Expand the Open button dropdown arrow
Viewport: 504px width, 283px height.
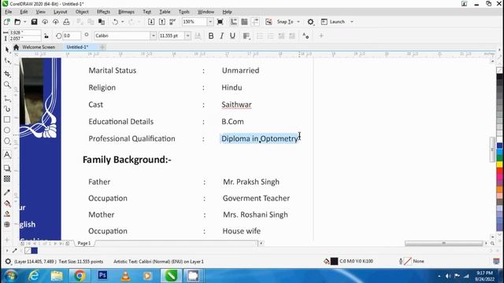[x=24, y=22]
